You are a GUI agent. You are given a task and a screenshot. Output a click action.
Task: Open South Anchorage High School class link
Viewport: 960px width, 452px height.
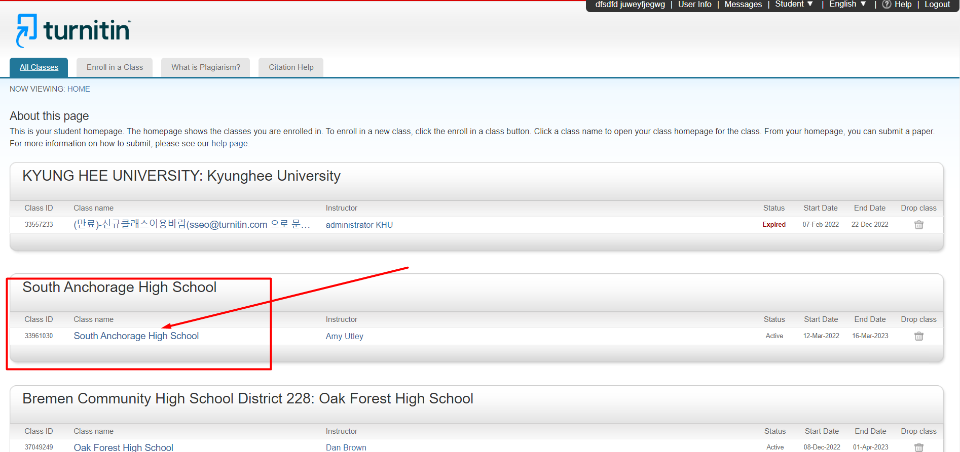point(136,336)
